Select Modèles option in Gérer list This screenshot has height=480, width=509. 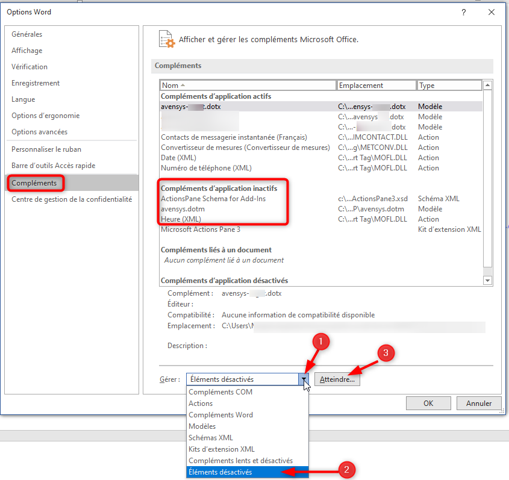[202, 426]
